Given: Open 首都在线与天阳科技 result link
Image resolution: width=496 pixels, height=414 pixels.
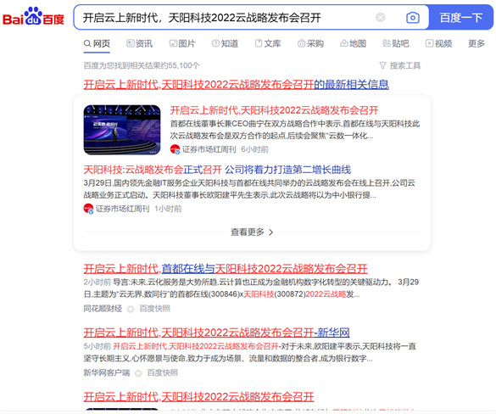Looking at the screenshot, I should 226,269.
